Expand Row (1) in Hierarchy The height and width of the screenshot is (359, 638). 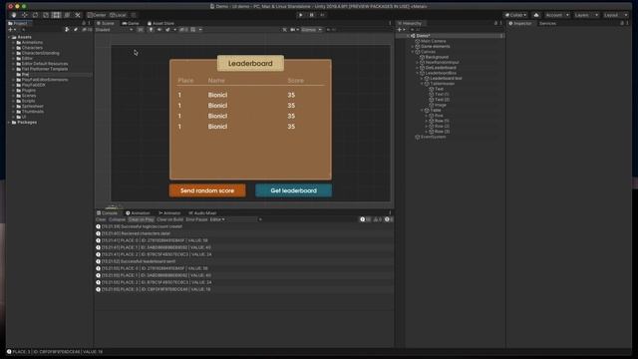click(427, 121)
